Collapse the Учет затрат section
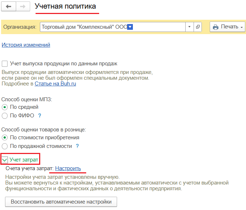The height and width of the screenshot is (210, 246). 5,160
